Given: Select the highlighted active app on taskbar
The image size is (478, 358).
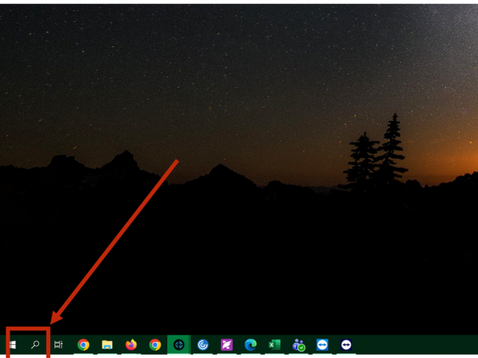Looking at the screenshot, I should (179, 345).
